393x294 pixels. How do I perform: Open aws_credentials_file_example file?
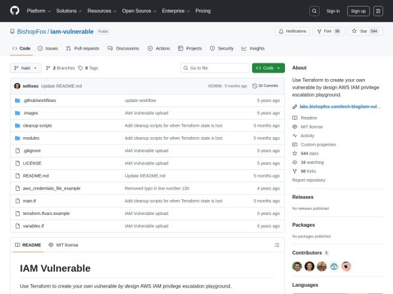[51, 188]
